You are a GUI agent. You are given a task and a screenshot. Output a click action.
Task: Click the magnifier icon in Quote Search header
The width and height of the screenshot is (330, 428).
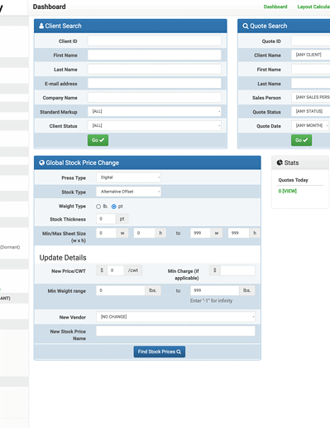click(x=246, y=26)
